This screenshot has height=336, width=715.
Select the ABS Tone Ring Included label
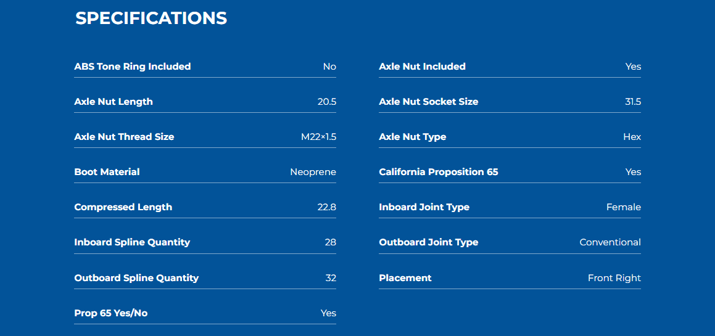point(132,67)
